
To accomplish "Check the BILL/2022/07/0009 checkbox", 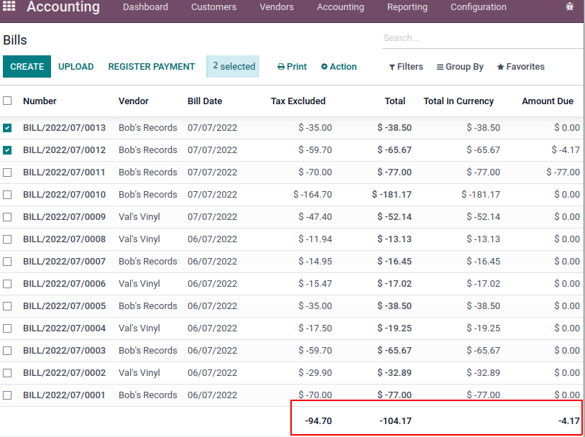I will 7,217.
